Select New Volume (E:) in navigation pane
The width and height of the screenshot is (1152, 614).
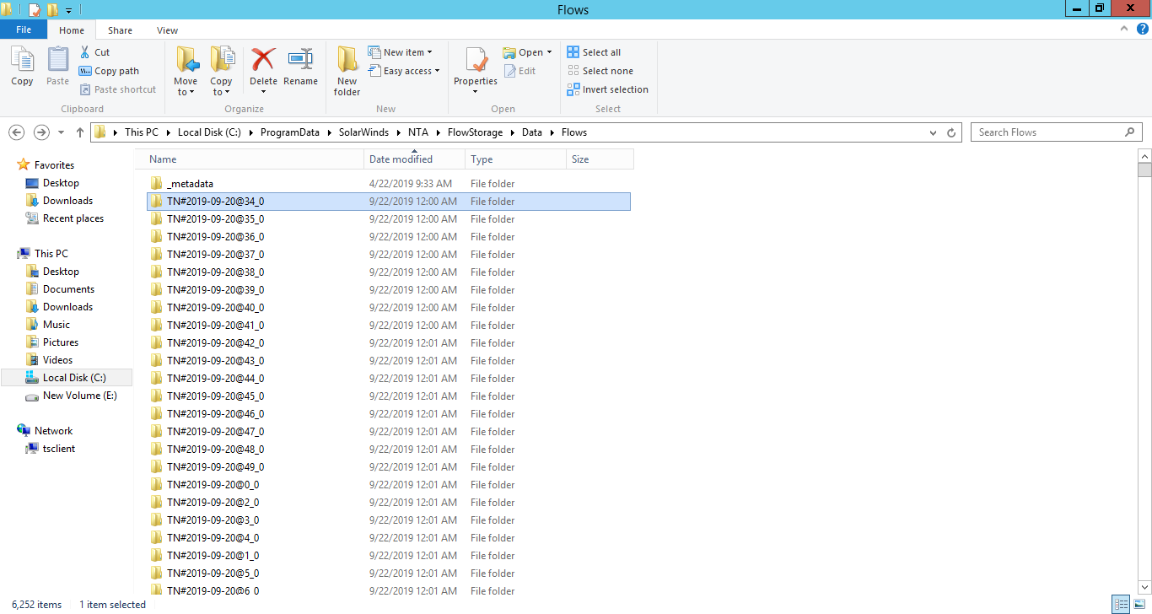(x=71, y=396)
